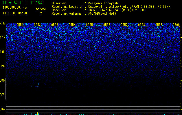Select the filename 1005060550.png
This screenshot has width=182, height=115.
15,7
